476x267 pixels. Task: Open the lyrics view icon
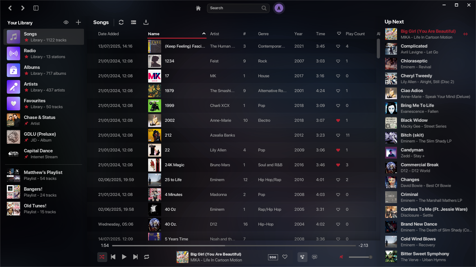[x=315, y=257]
